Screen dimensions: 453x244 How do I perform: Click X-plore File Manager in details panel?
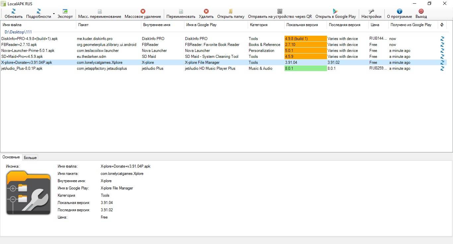117,188
